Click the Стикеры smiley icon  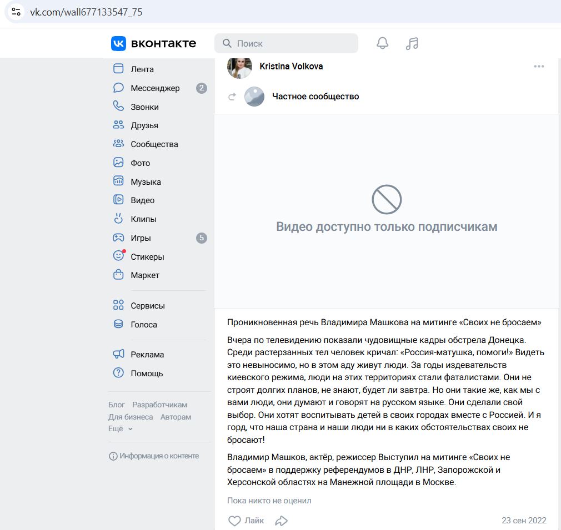[118, 255]
